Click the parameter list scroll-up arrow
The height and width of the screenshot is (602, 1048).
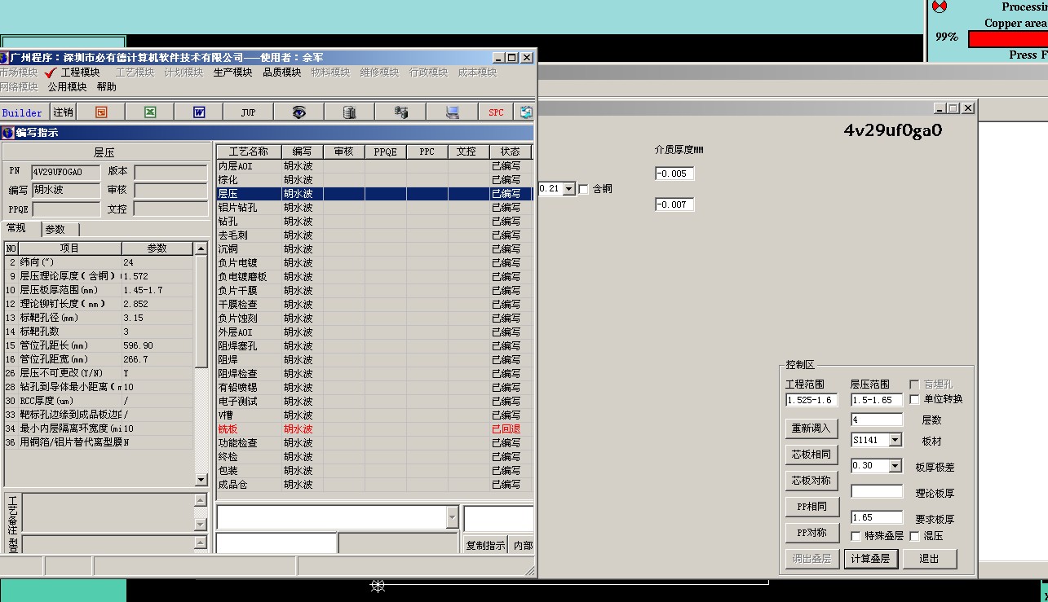point(201,248)
